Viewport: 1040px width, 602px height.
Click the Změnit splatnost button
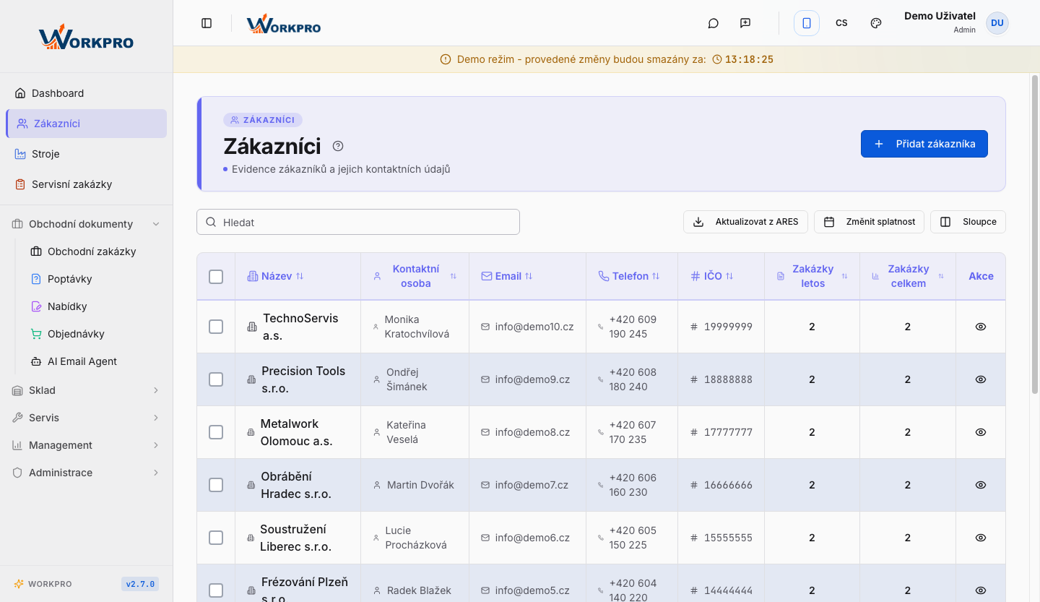point(870,222)
